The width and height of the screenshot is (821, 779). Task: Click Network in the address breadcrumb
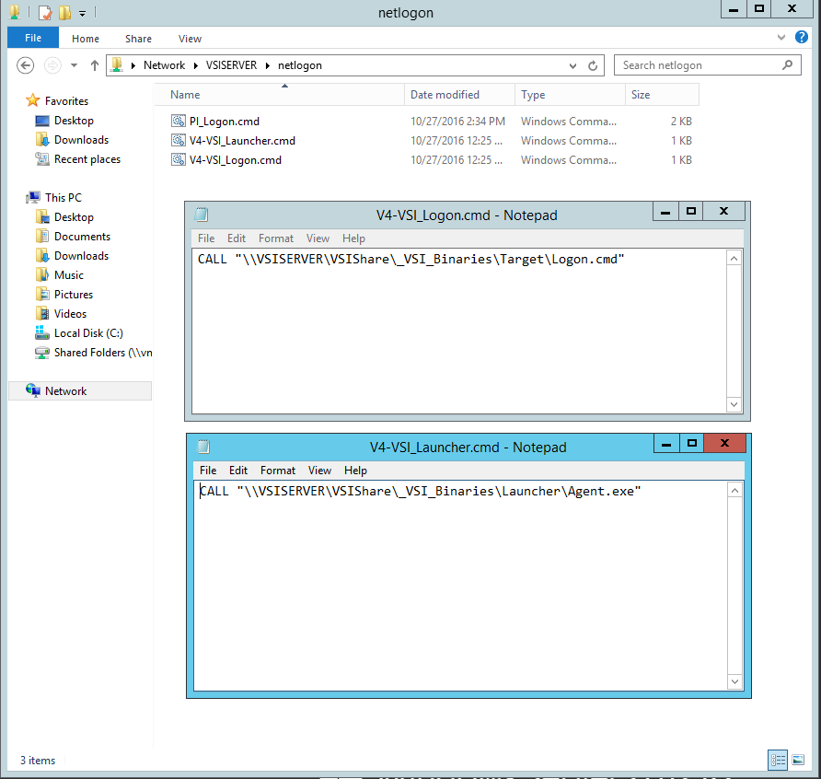(164, 65)
